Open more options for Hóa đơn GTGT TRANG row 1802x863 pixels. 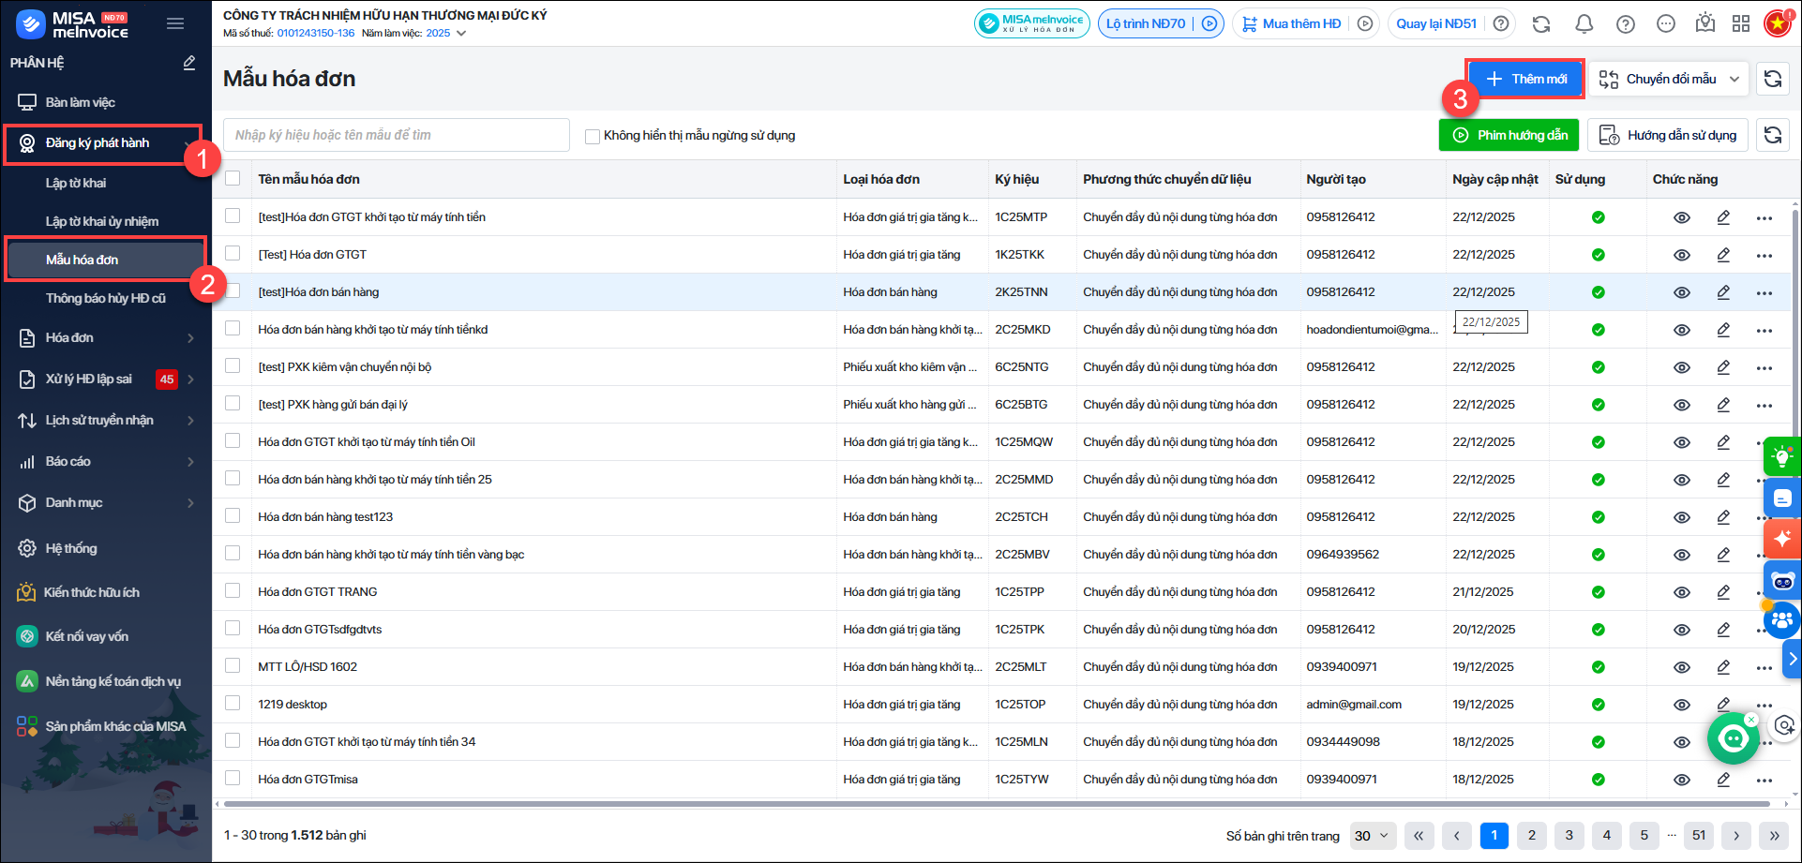(x=1764, y=592)
